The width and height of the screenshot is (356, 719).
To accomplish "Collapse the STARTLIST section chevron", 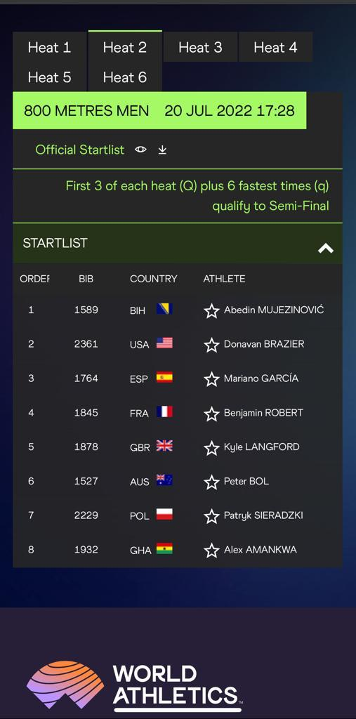I will [326, 248].
